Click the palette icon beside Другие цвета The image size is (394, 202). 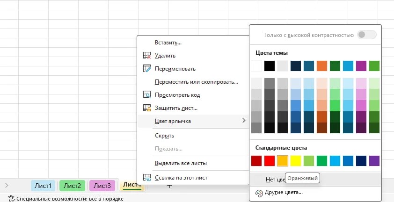(x=259, y=193)
